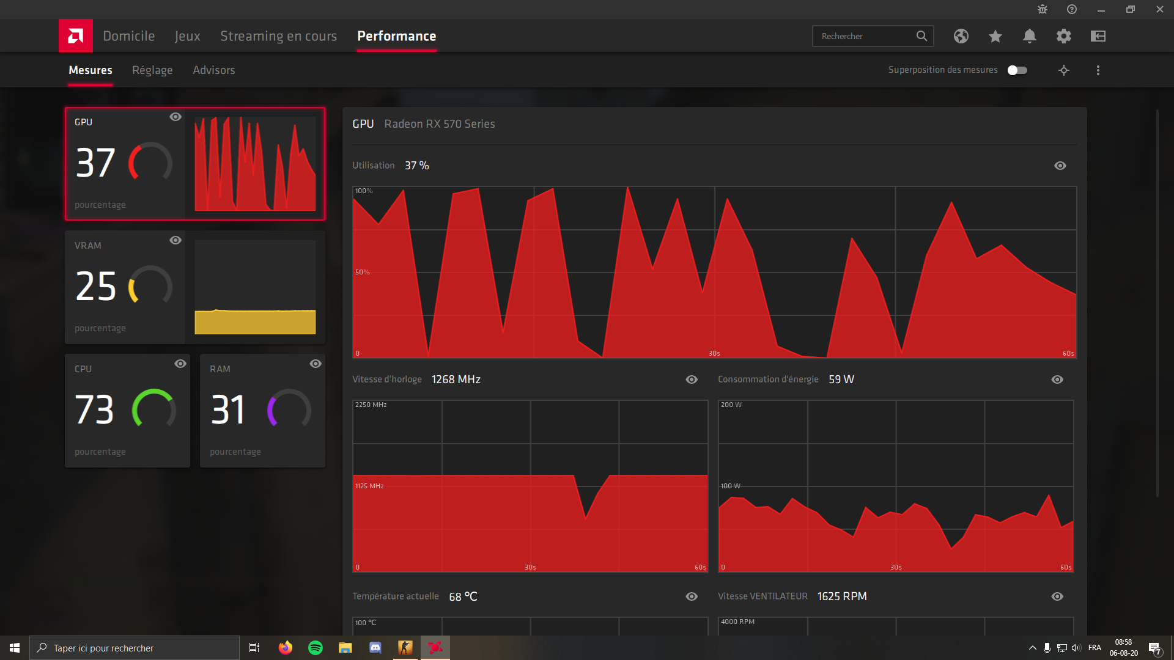Click the microphone tray icon
This screenshot has height=660, width=1174.
1047,648
